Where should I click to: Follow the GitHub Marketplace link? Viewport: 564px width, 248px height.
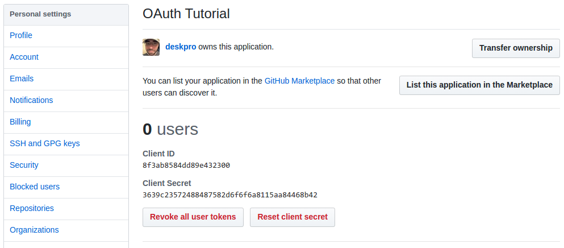300,81
